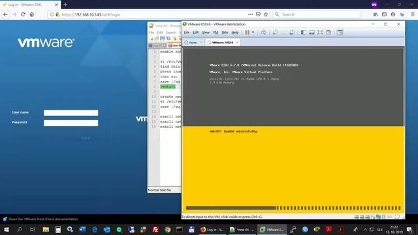418x235 pixels.
Task: Click the console view toolbar icon
Action: (x=340, y=32)
